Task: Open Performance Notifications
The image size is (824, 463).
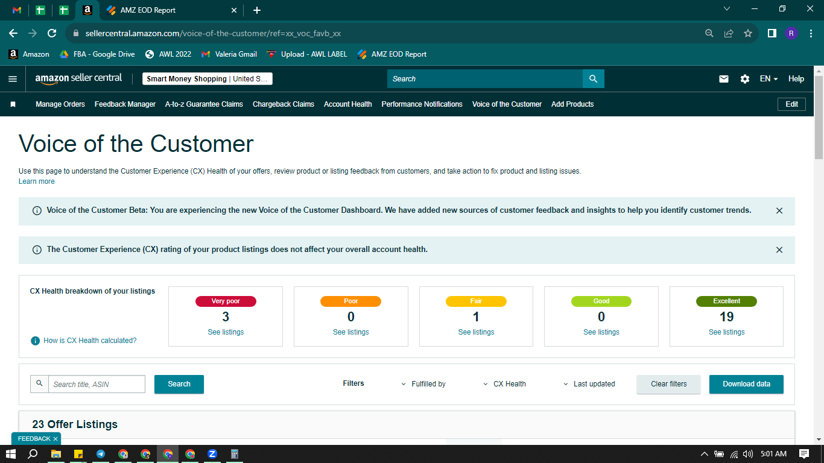Action: coord(422,104)
